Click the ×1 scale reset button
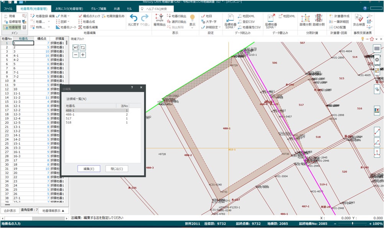384x228 pixels. 75,48
